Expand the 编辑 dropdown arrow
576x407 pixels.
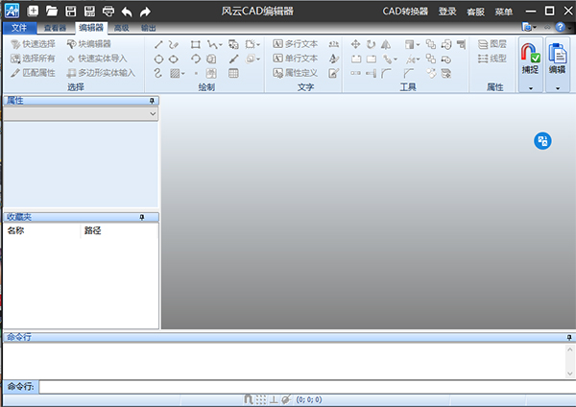click(x=558, y=87)
